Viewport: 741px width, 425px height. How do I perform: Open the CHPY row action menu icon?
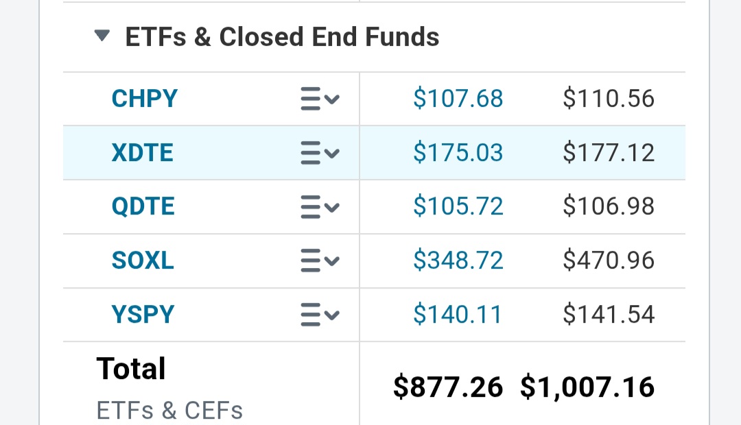click(x=320, y=99)
